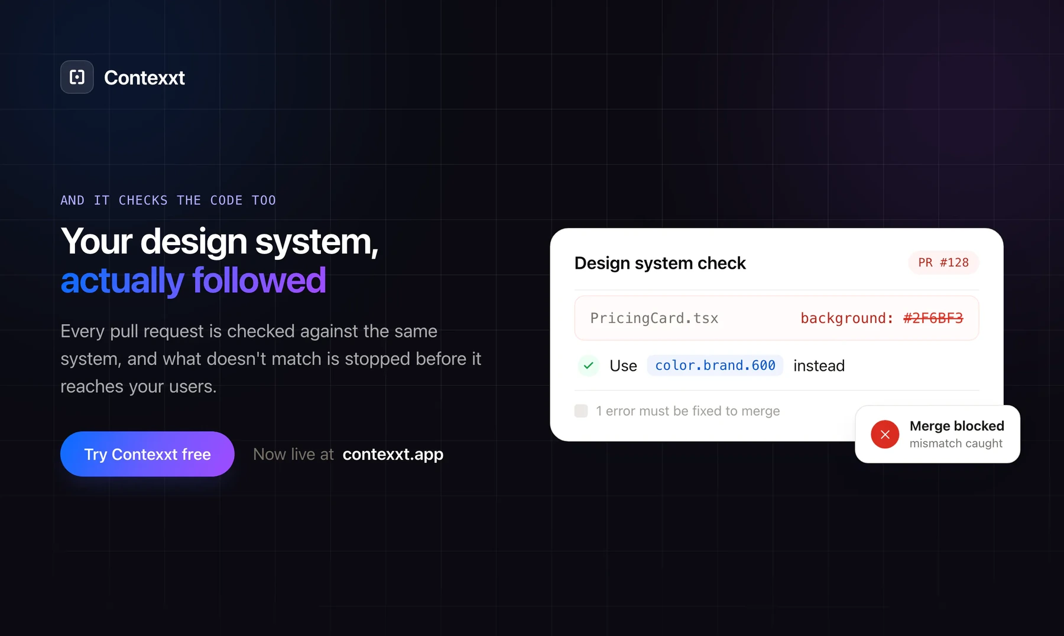
Task: Click the 'Now live at' text
Action: pos(293,454)
